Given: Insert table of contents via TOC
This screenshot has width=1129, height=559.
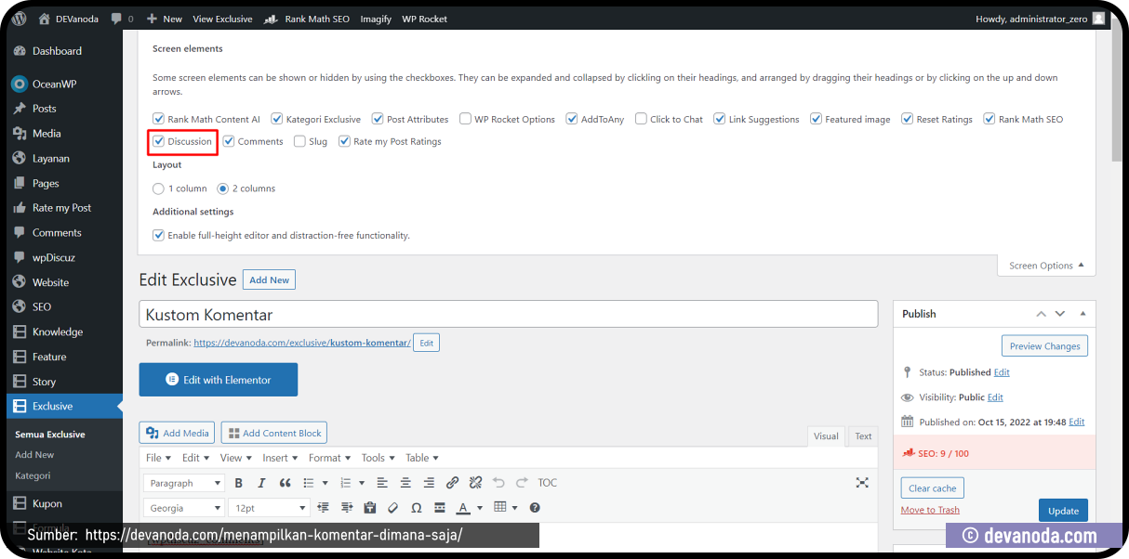Looking at the screenshot, I should [548, 483].
